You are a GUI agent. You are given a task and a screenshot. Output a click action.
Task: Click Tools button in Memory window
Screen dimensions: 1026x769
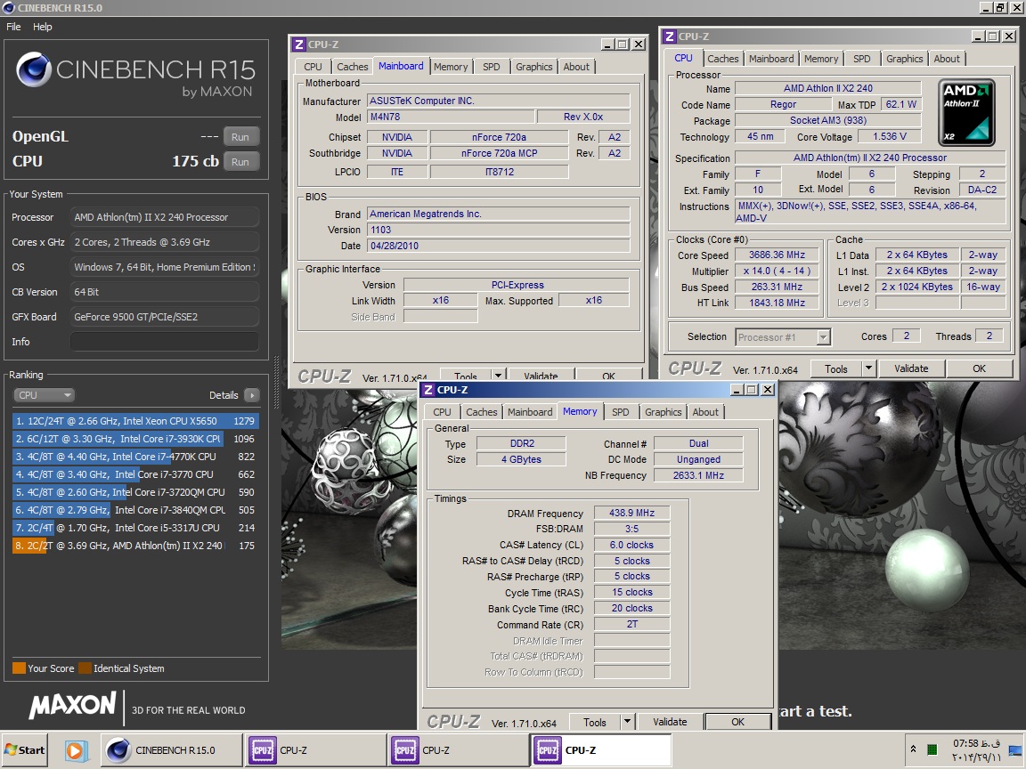594,722
